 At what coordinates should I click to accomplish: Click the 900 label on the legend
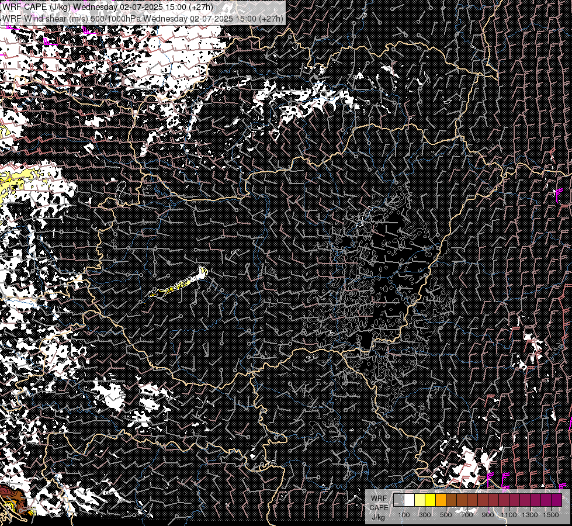(488, 515)
